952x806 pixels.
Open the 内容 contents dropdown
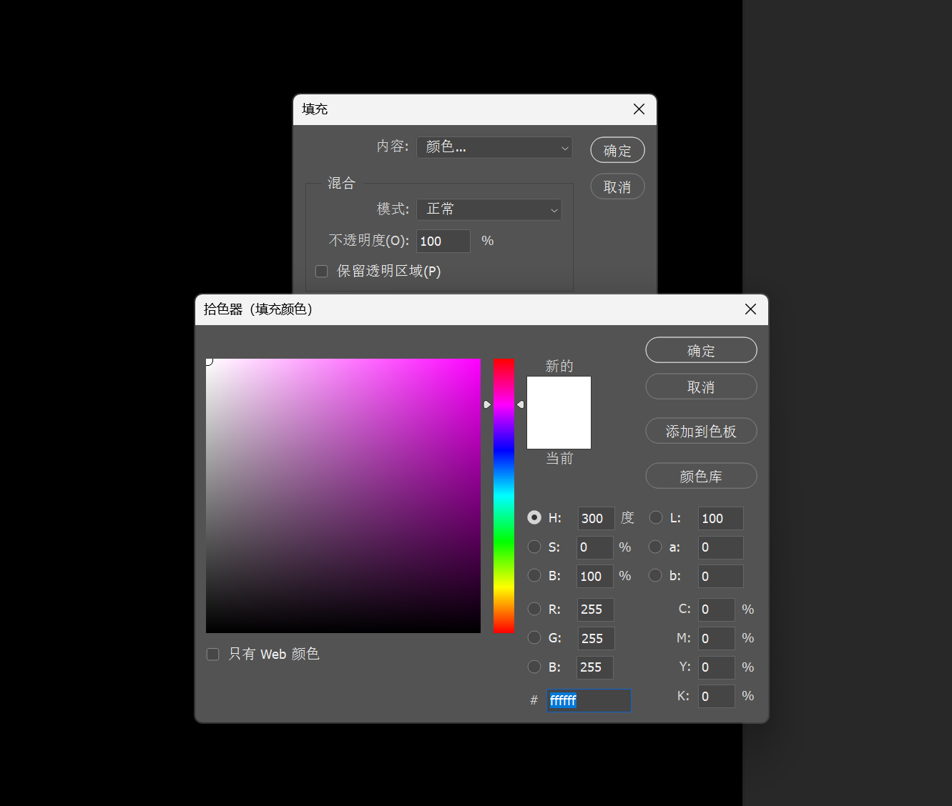(494, 147)
